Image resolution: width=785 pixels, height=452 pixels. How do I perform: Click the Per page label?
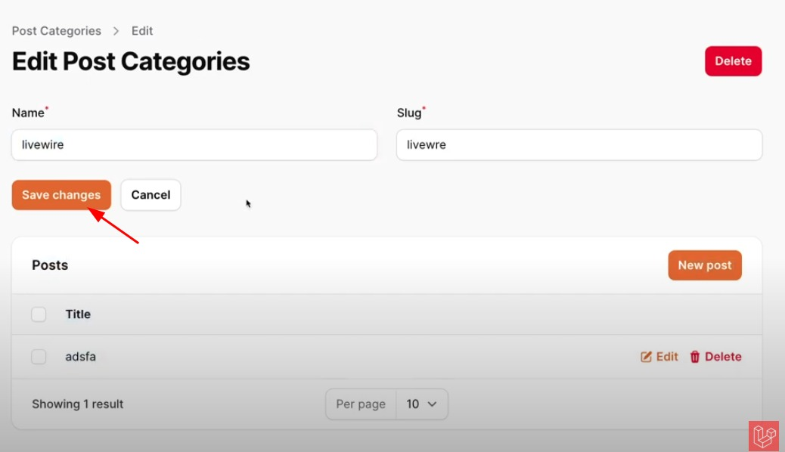pyautogui.click(x=361, y=404)
